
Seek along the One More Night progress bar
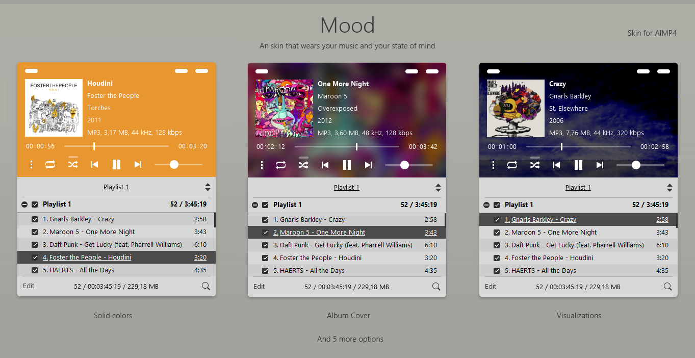click(x=347, y=147)
